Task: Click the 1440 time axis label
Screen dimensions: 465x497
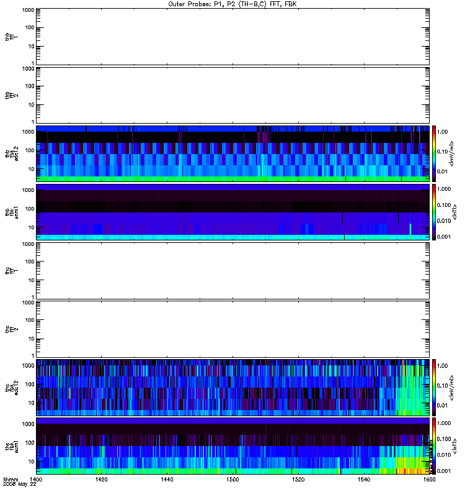Action: pos(167,480)
